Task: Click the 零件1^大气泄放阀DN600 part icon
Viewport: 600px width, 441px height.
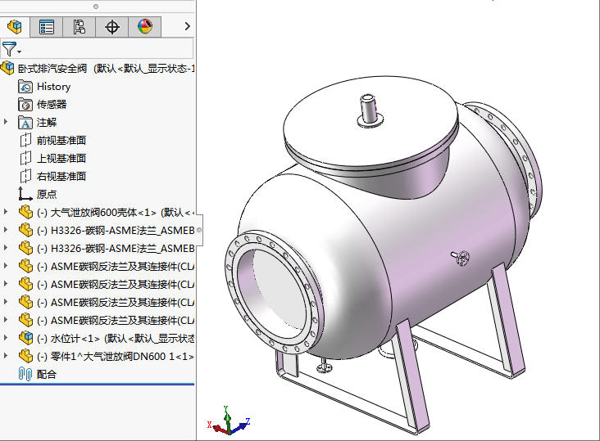Action: [x=25, y=355]
